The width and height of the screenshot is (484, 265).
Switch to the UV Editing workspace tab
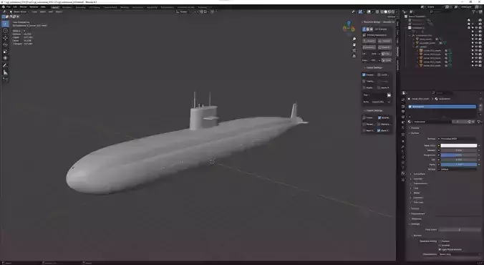click(x=94, y=7)
